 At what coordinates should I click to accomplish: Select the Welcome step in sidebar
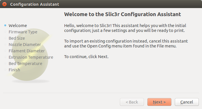(18, 26)
